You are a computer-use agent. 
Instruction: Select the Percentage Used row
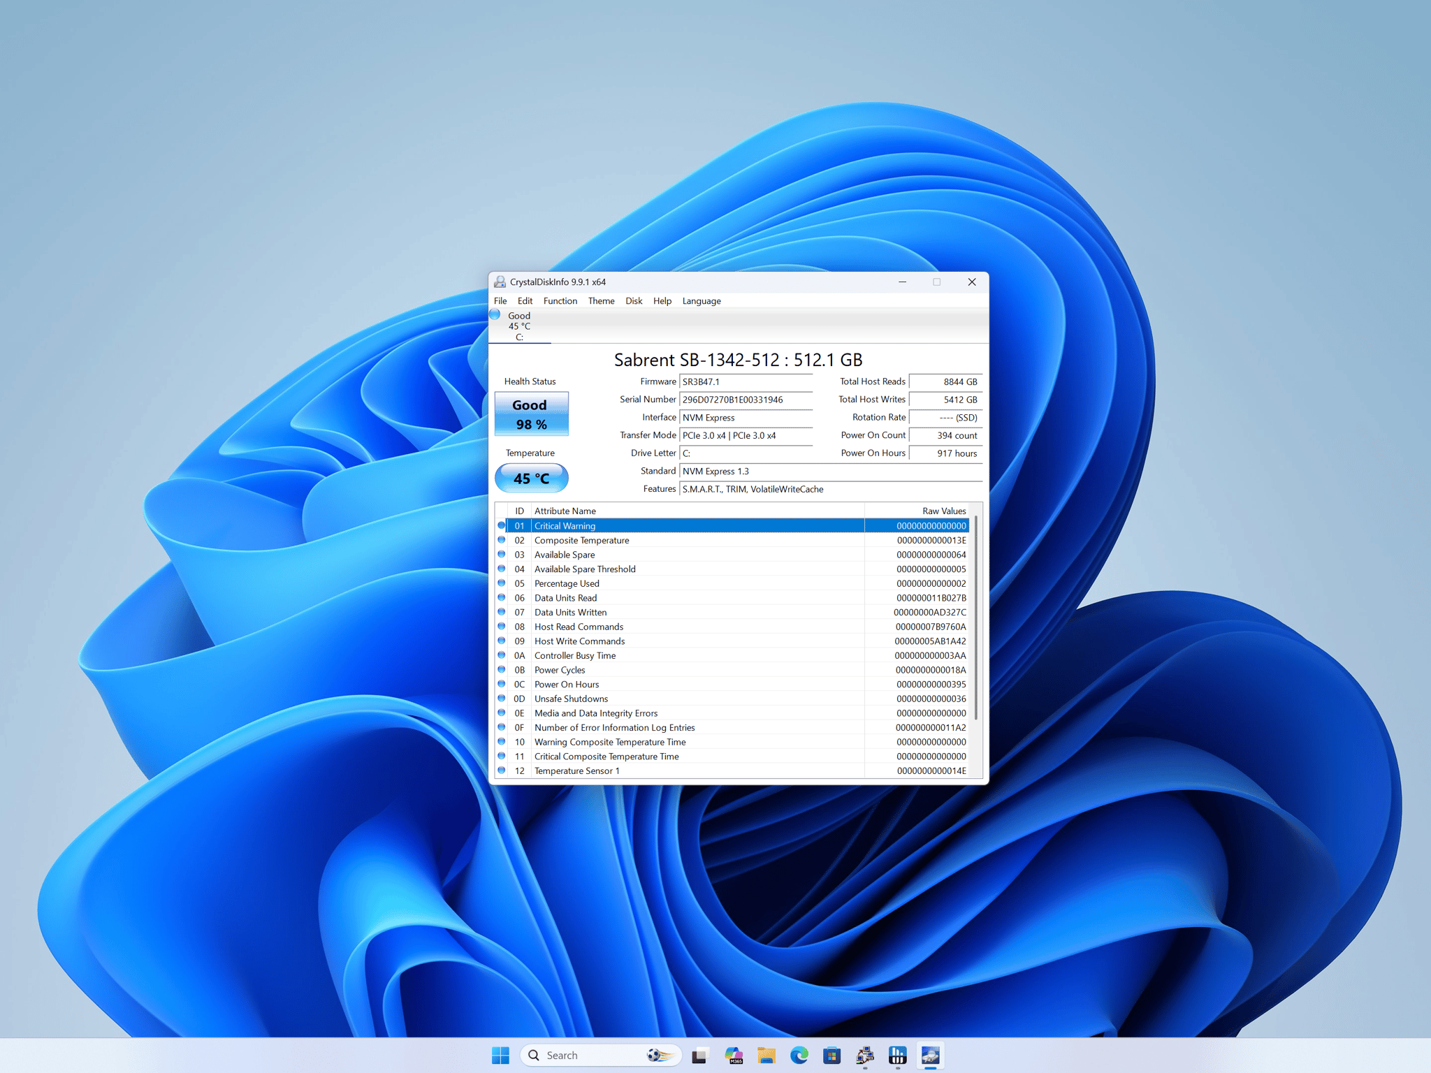732,583
